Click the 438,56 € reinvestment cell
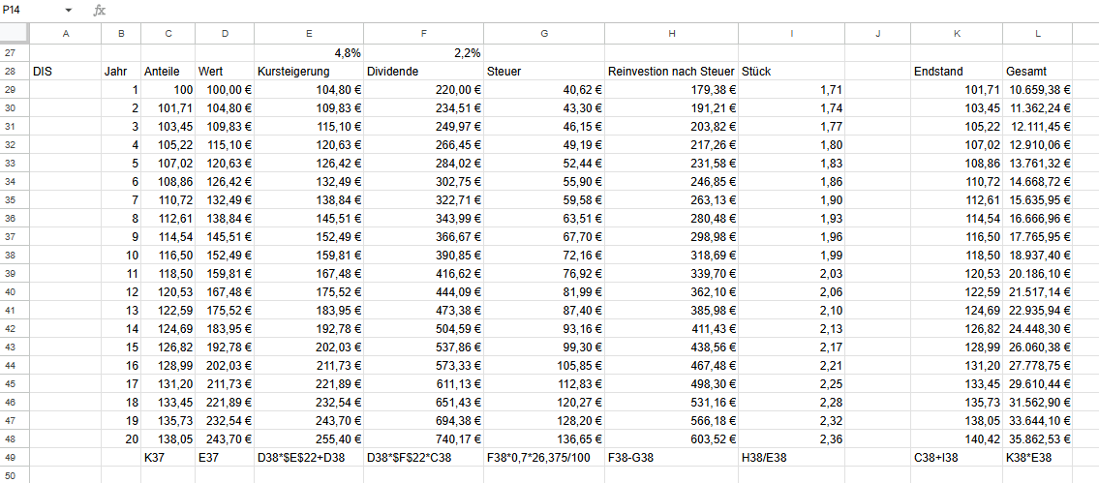 671,347
